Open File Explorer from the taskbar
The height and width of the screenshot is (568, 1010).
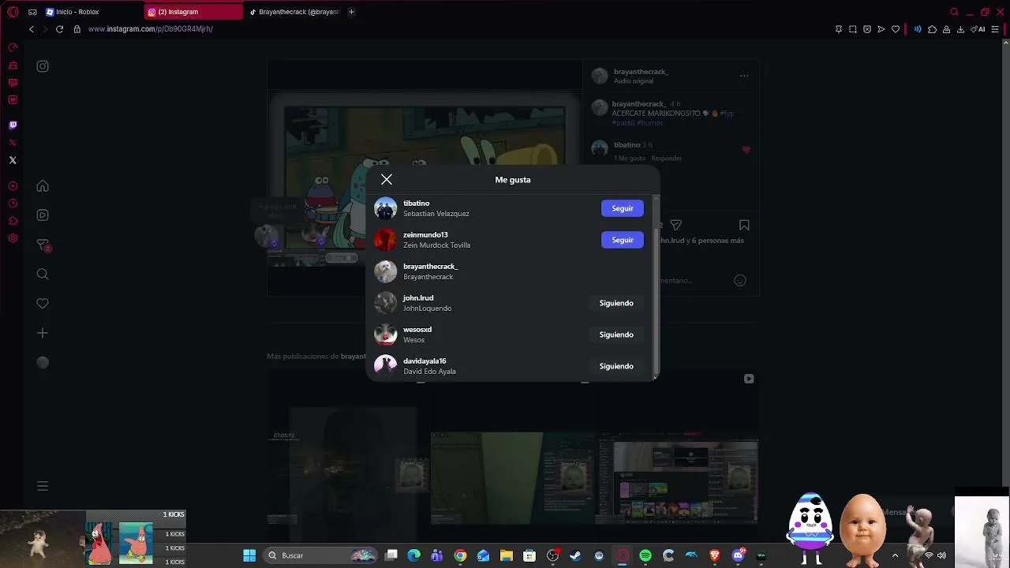click(x=506, y=555)
